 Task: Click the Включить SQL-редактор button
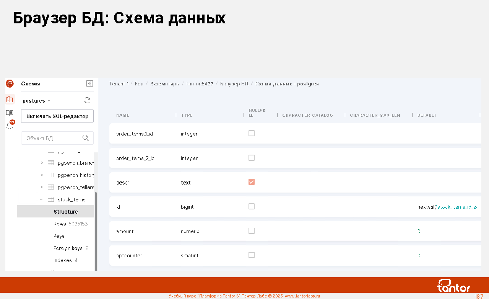[x=57, y=116]
